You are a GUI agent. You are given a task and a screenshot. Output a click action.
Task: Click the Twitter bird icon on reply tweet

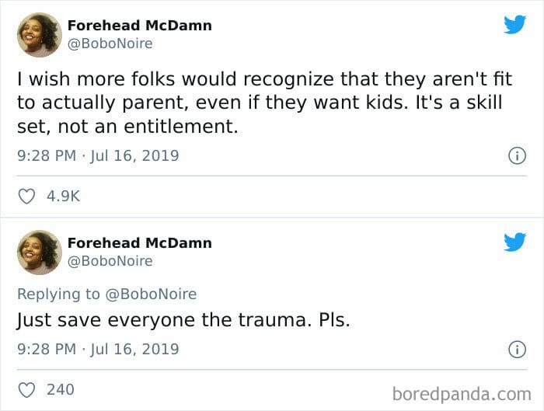[x=514, y=242]
